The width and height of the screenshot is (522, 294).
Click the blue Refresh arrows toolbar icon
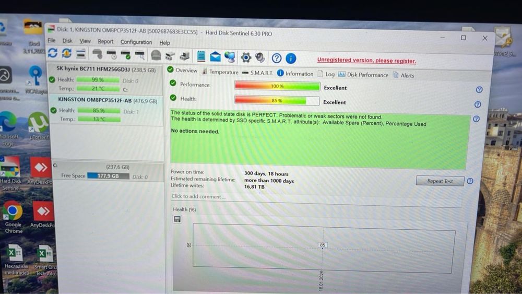click(53, 53)
